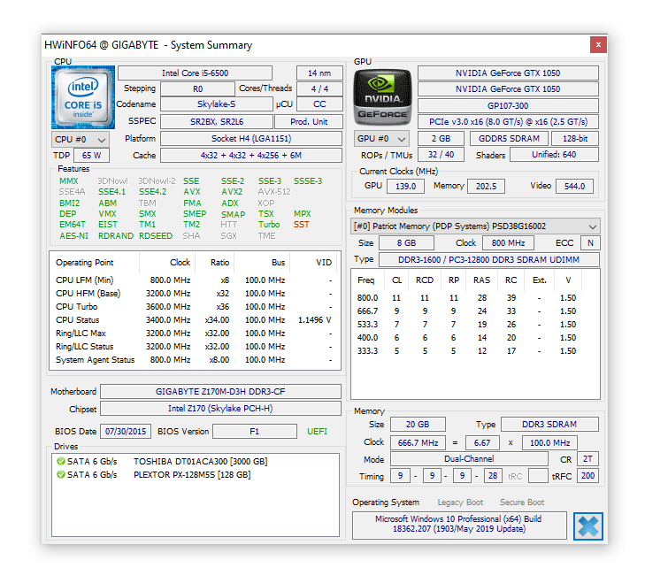Click the PCIe v3.0 x16 bus field
645x583 pixels.
tap(508, 122)
